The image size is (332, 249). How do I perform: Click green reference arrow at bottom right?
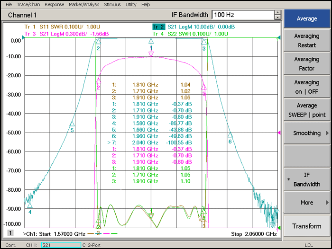[279, 228]
